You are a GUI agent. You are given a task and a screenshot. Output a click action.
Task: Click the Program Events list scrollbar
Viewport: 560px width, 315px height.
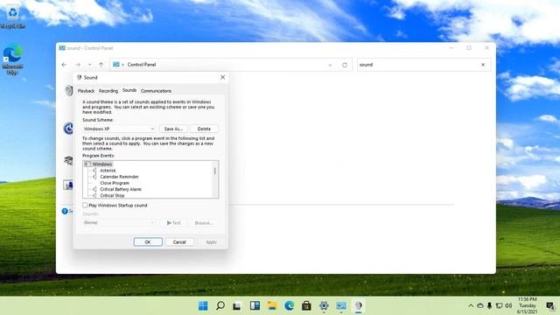(x=215, y=171)
